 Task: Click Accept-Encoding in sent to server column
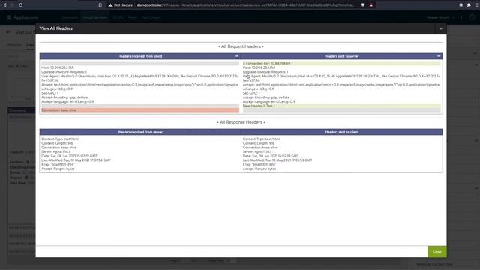pyautogui.click(x=266, y=97)
